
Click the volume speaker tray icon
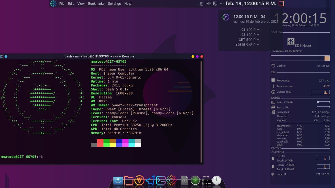coord(209,4)
